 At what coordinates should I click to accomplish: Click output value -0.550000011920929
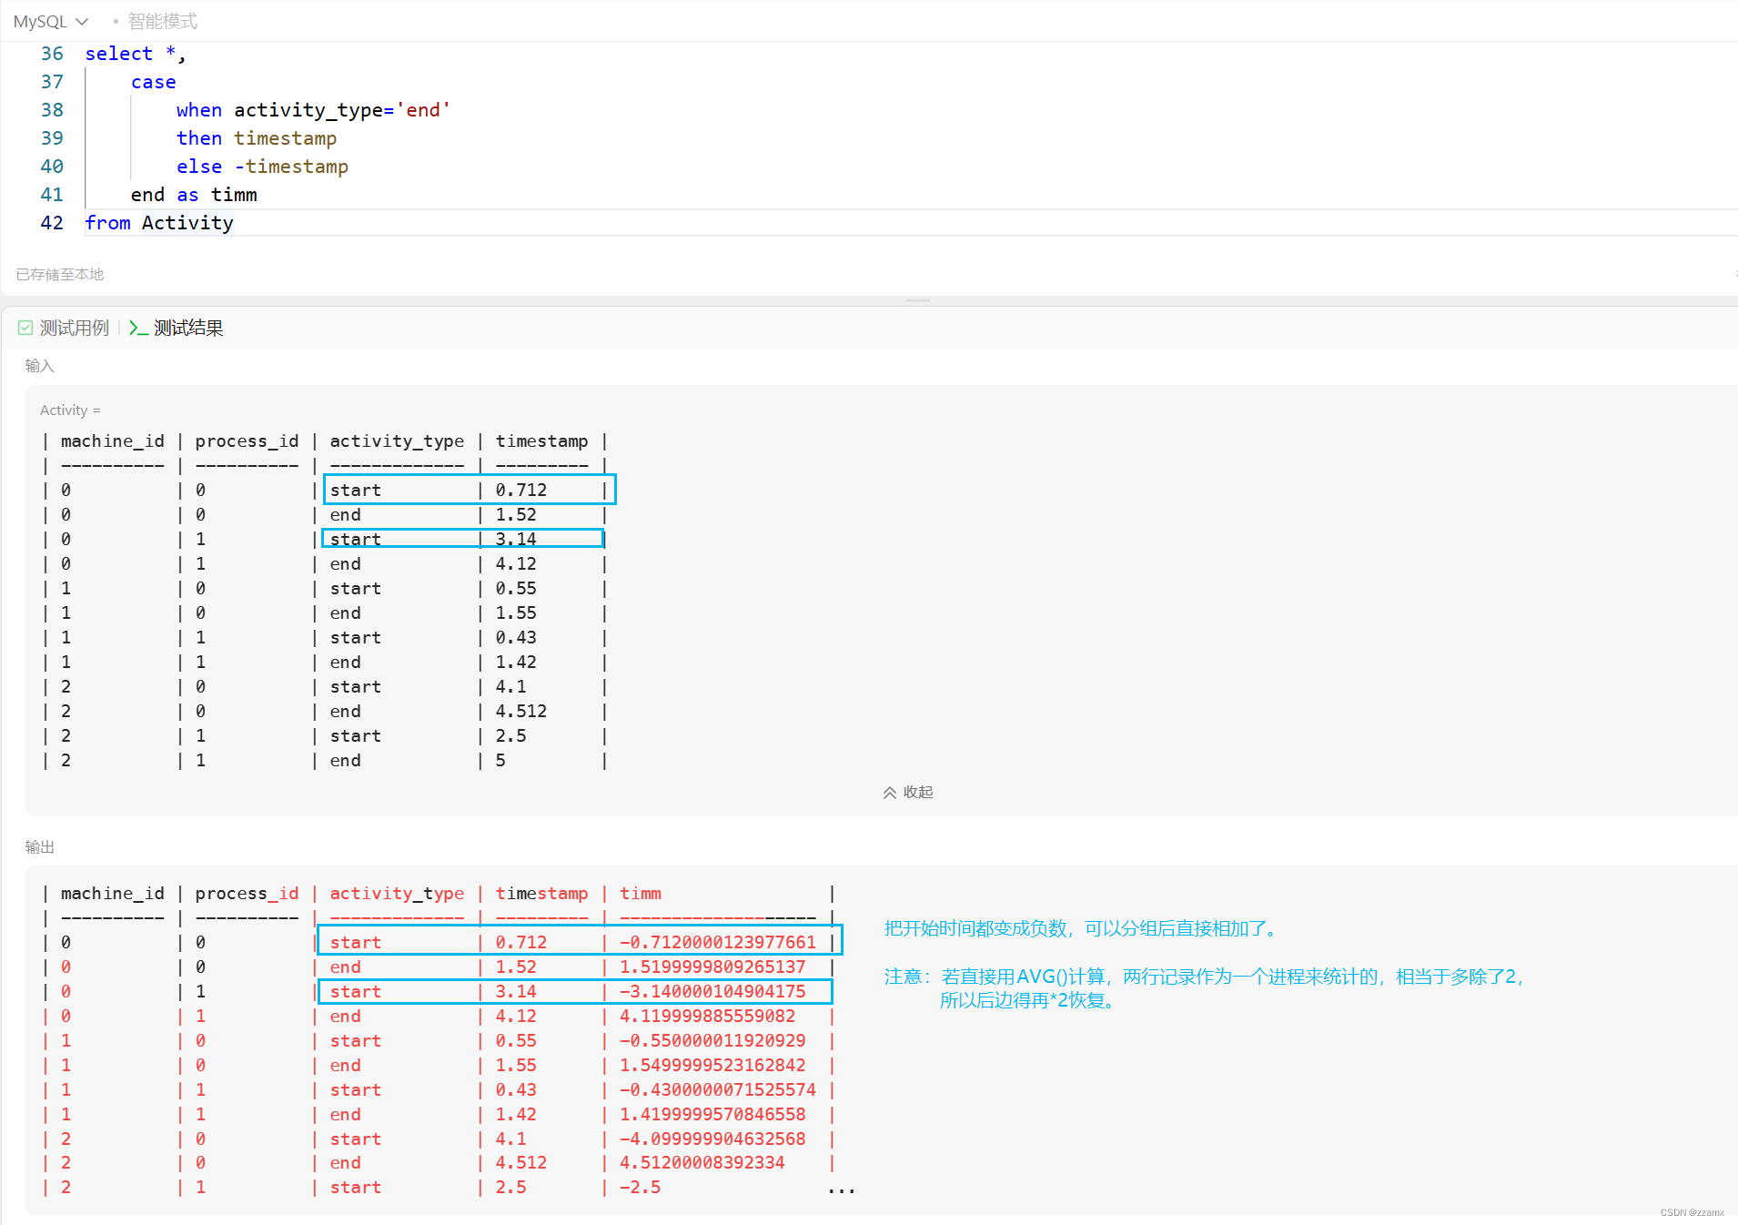point(712,1041)
